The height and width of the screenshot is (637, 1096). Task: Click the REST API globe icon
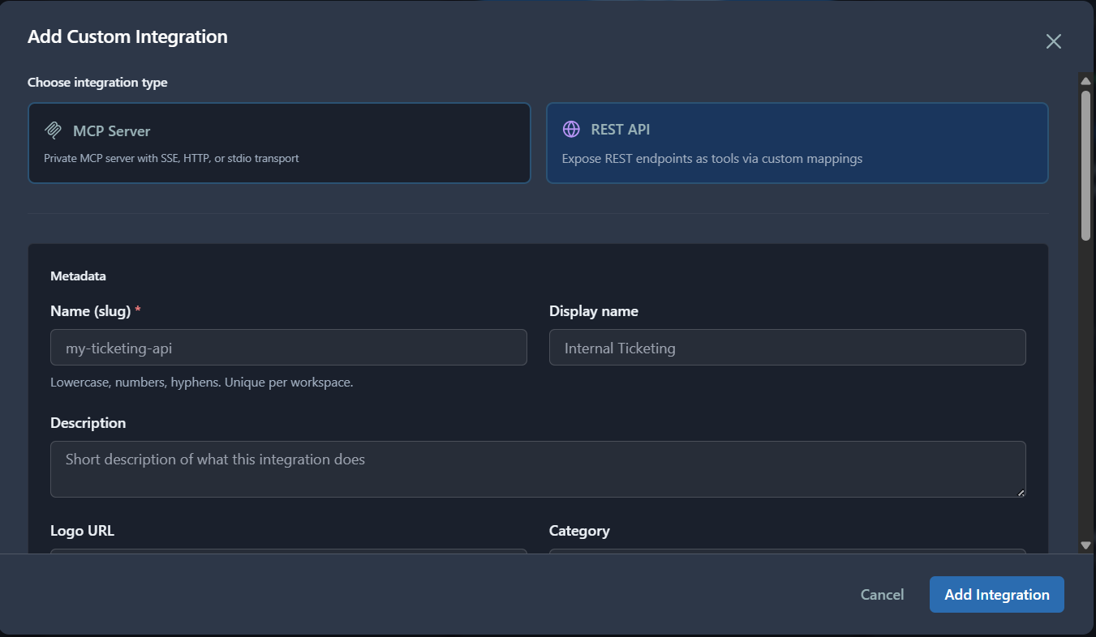pyautogui.click(x=573, y=129)
